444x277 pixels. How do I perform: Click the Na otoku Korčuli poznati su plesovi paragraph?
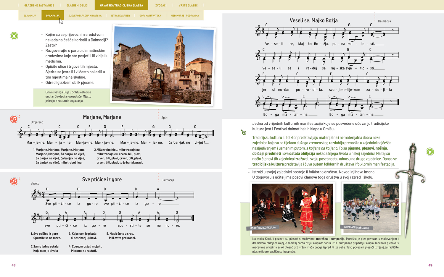point(325,245)
